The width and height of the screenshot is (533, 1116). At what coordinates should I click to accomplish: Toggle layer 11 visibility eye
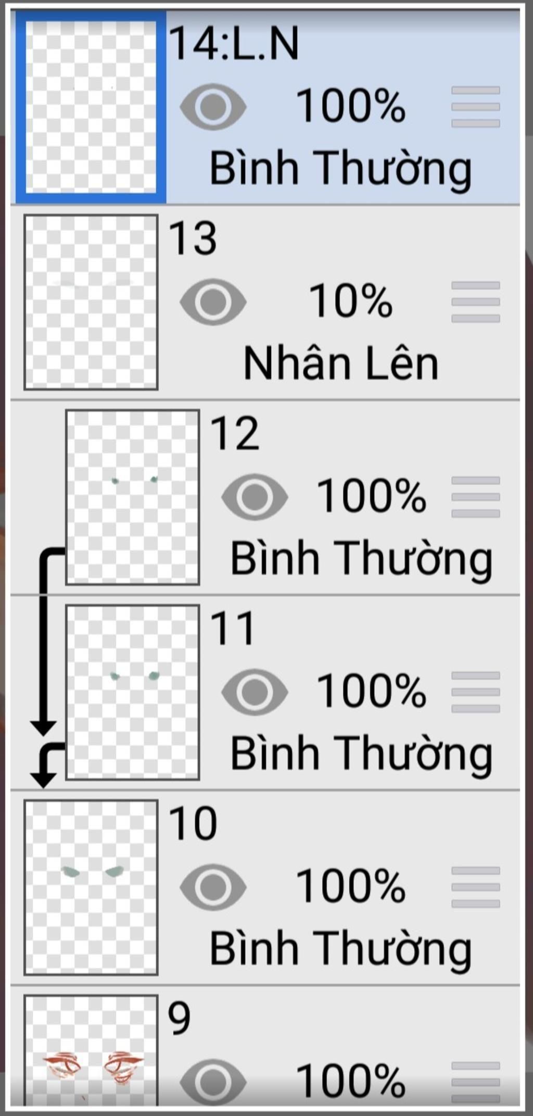point(255,692)
